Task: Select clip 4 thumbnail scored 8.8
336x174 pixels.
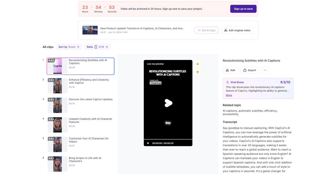Action: [x=57, y=125]
